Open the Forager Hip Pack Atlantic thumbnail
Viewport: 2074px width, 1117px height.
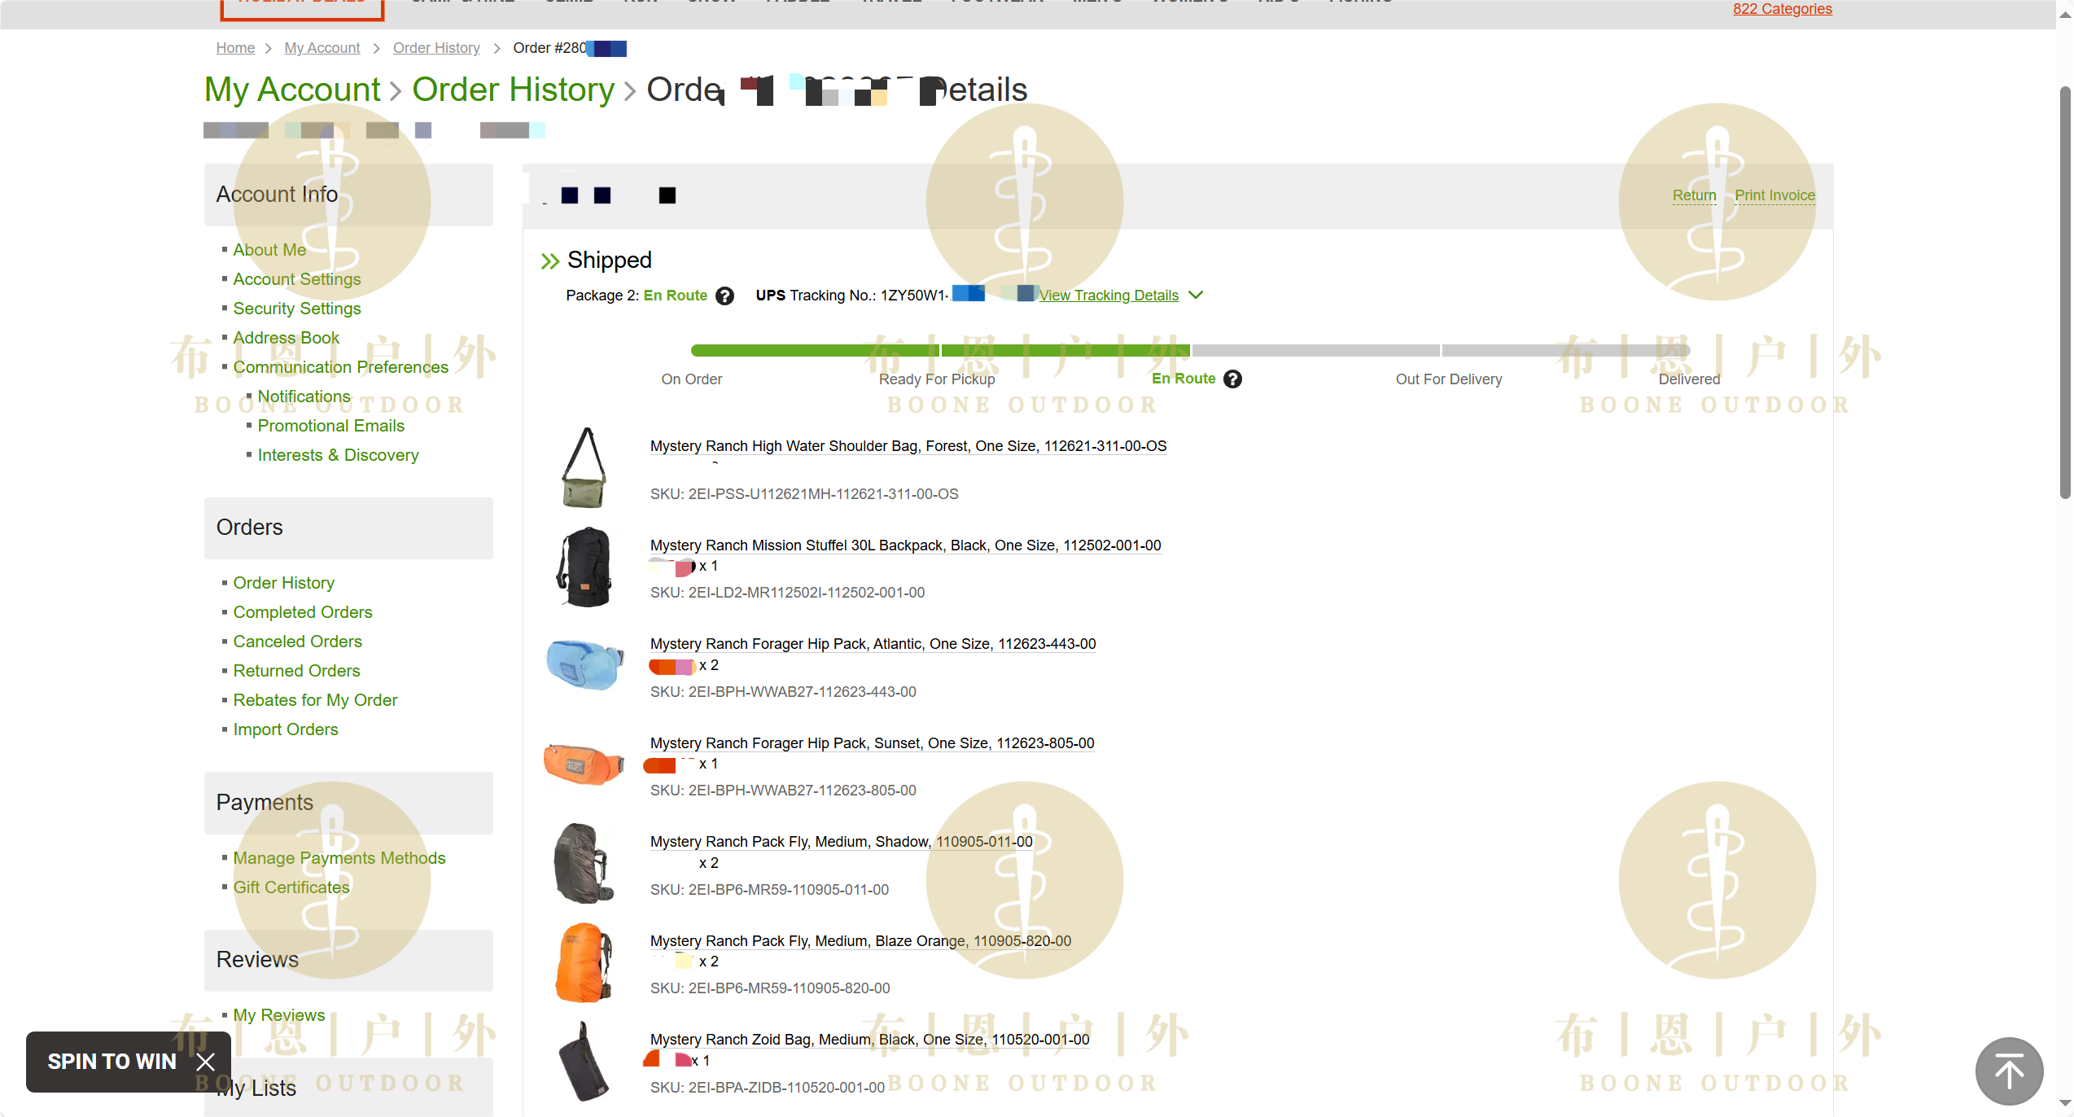click(584, 665)
